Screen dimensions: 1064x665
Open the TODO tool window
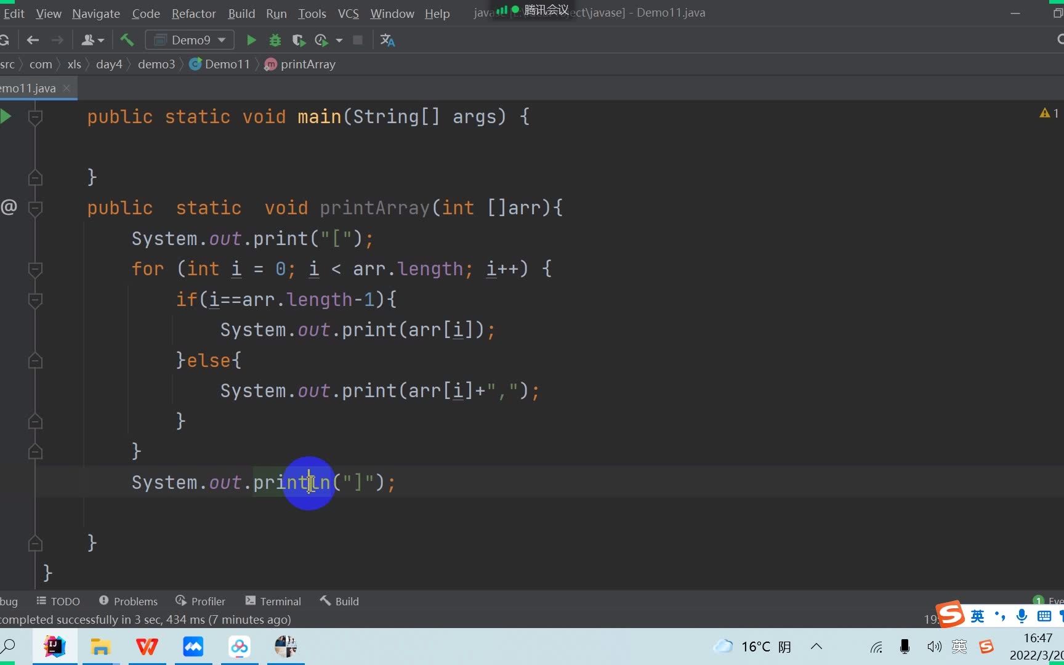58,601
